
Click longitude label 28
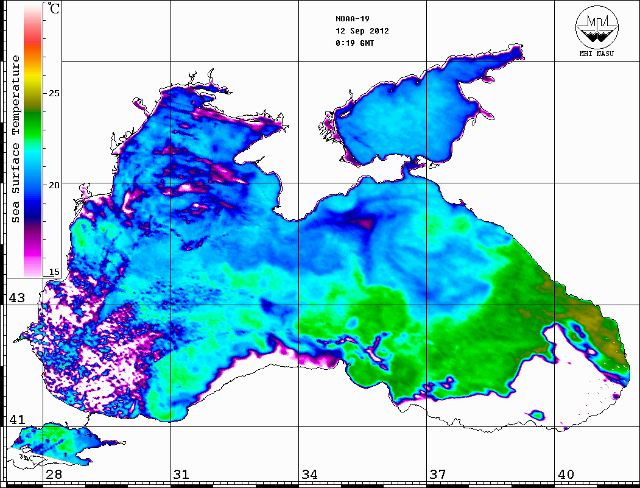[54, 475]
